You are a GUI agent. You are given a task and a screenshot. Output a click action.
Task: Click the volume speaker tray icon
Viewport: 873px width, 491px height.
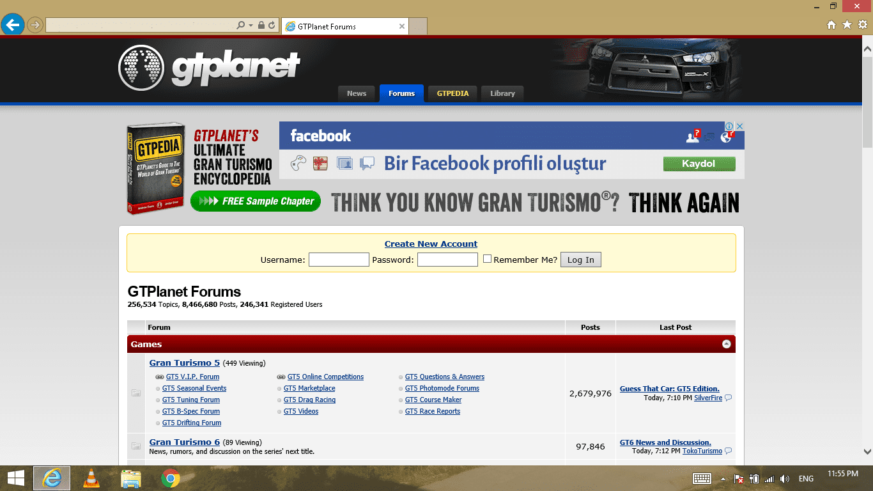point(785,478)
